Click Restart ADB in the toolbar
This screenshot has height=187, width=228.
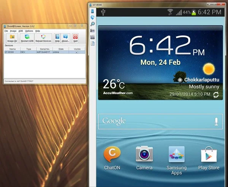pyautogui.click(x=27, y=38)
